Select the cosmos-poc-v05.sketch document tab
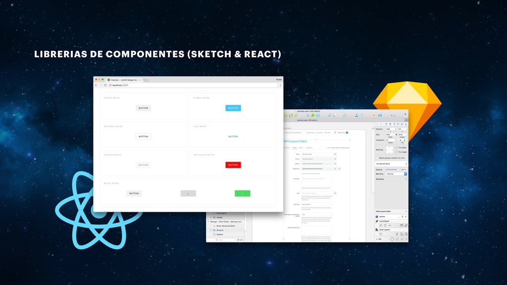This screenshot has height=285, width=507. 307,120
